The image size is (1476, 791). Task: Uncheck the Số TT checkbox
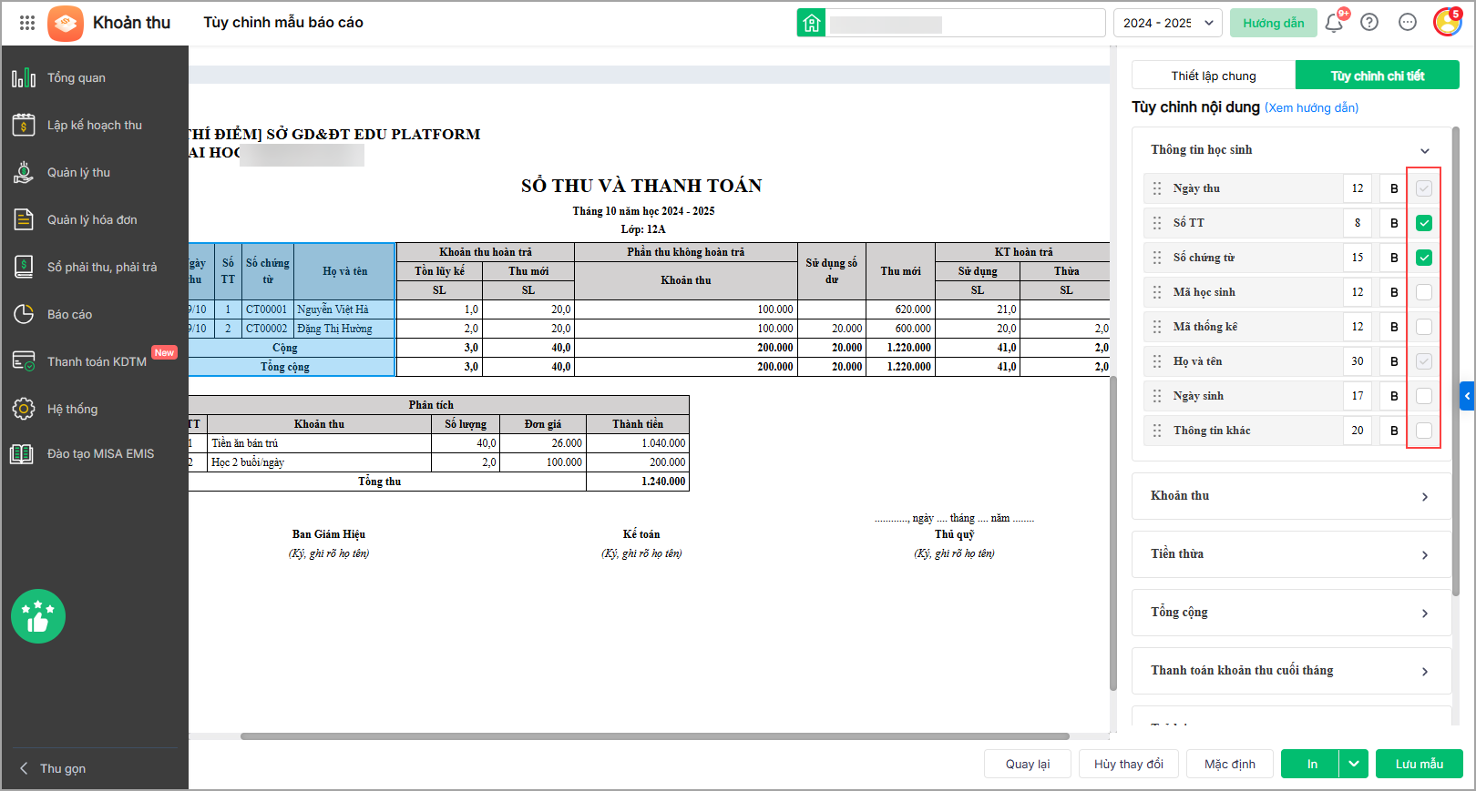tap(1424, 223)
